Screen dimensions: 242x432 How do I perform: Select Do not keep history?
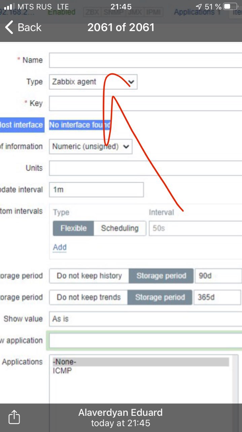(x=89, y=276)
